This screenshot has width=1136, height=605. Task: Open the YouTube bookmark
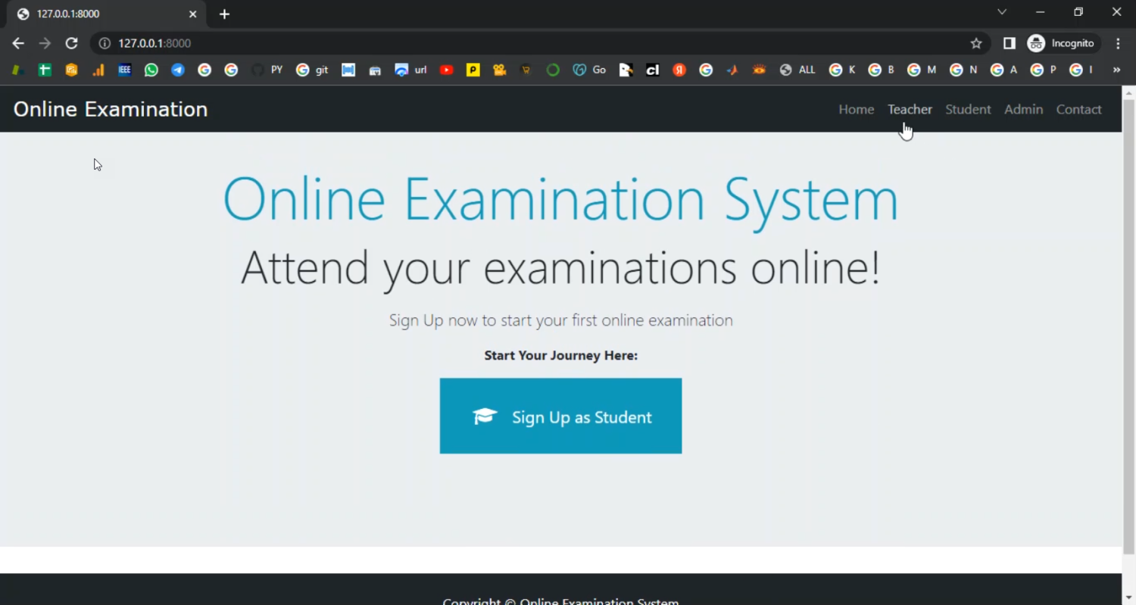pyautogui.click(x=447, y=70)
